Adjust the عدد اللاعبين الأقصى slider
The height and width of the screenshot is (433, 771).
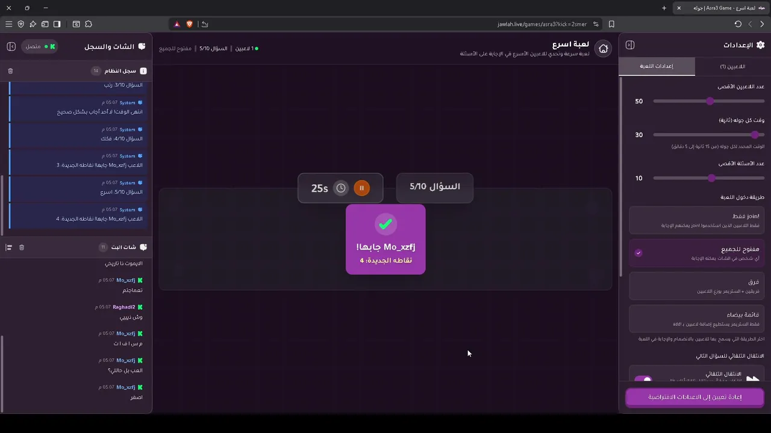[708, 101]
